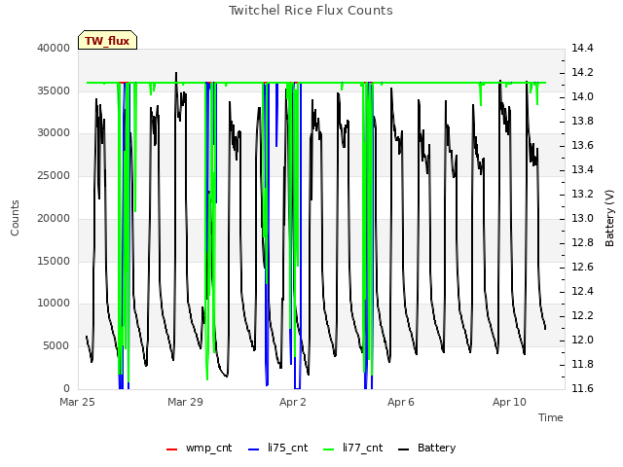Toggle the li75_cnt legend entry
The height and width of the screenshot is (467, 623).
pos(277,449)
